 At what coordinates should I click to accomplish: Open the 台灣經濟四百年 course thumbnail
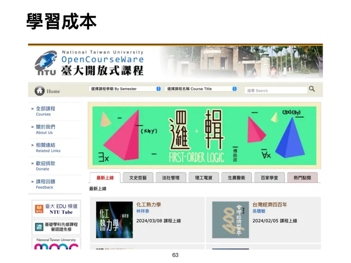(x=231, y=219)
